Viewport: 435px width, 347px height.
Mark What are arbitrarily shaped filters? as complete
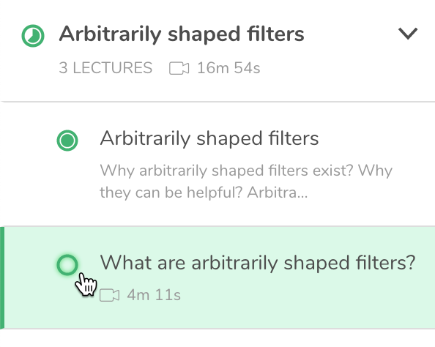(x=67, y=264)
